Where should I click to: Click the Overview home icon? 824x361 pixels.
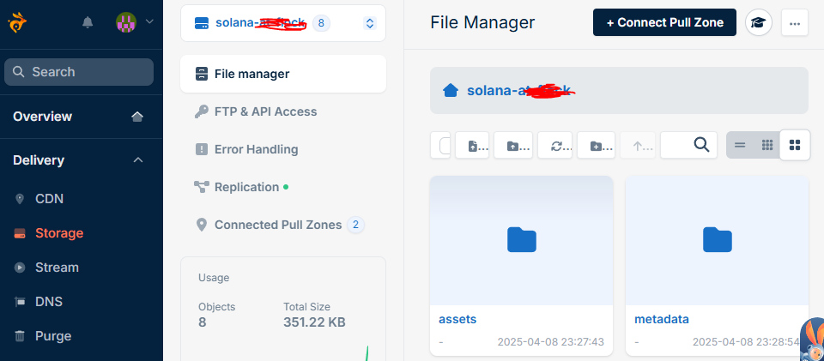click(137, 117)
